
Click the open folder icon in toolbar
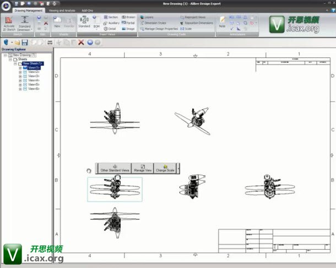pos(18,42)
